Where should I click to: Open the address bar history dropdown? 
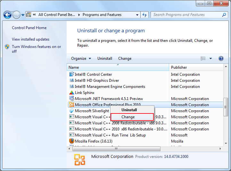coord(137,15)
